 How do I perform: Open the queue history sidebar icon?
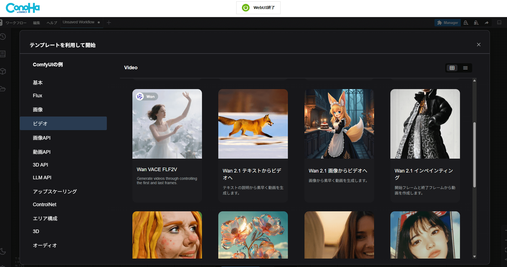tap(3, 37)
